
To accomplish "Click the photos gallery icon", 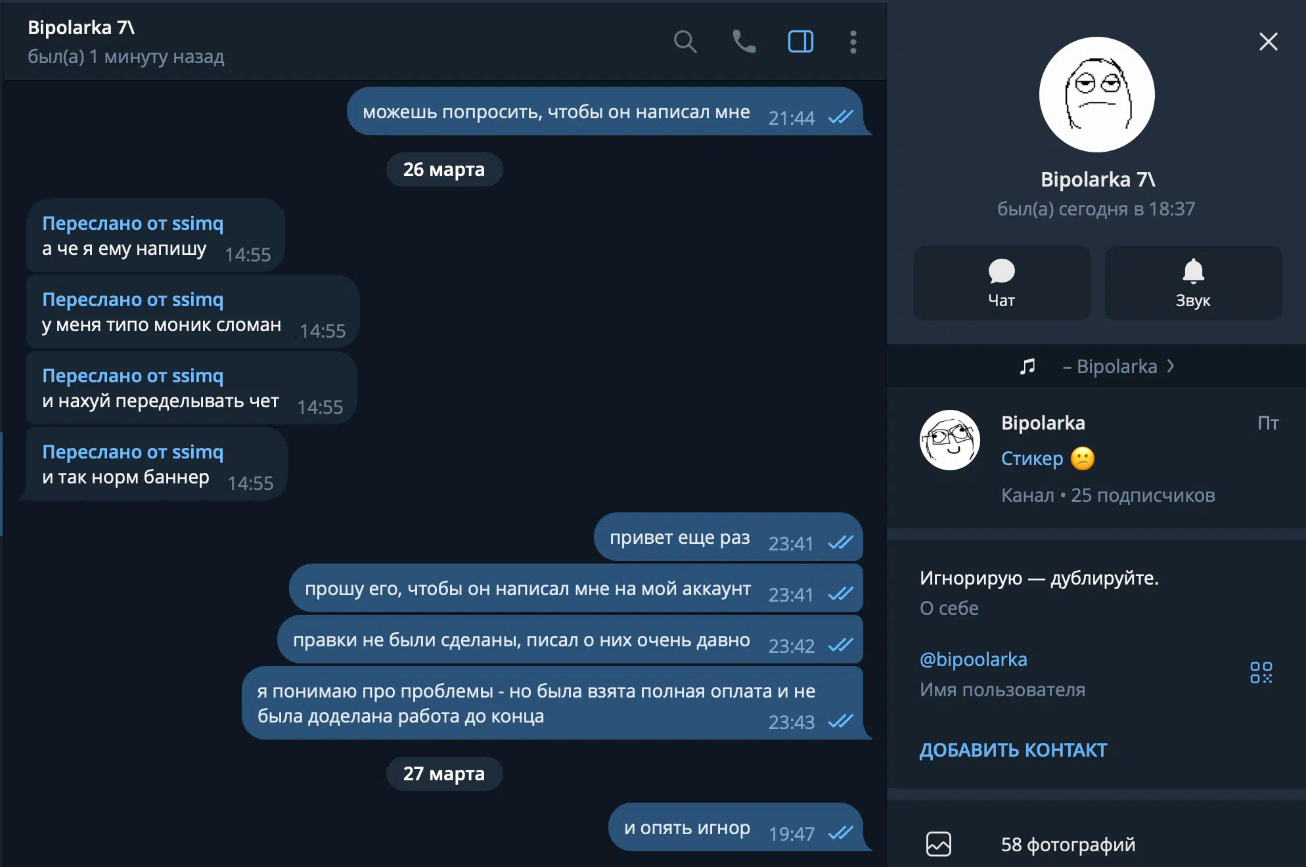I will pos(938,844).
